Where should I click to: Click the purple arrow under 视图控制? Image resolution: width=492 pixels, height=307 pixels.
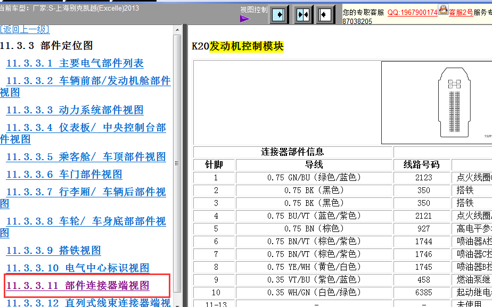(x=245, y=19)
